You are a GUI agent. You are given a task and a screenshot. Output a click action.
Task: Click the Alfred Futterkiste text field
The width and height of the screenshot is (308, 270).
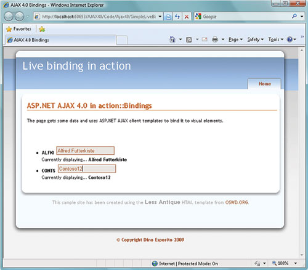(85, 150)
